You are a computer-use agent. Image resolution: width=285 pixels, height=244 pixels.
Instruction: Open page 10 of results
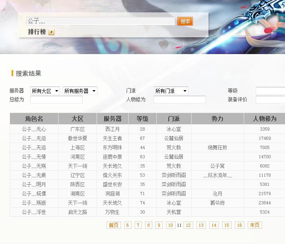point(170,225)
